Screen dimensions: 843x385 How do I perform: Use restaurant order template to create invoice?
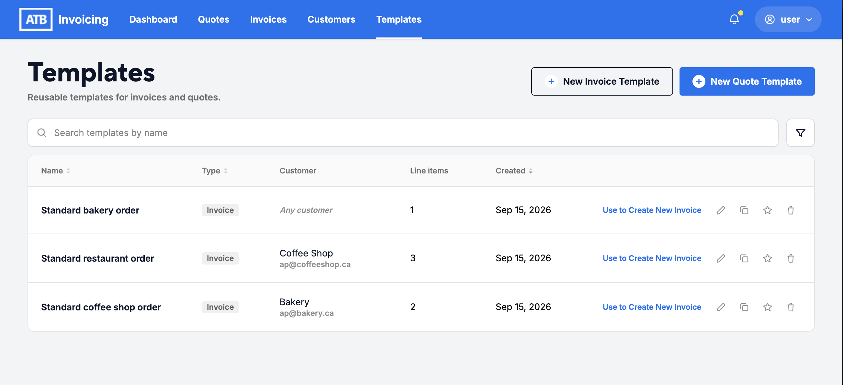pyautogui.click(x=652, y=258)
